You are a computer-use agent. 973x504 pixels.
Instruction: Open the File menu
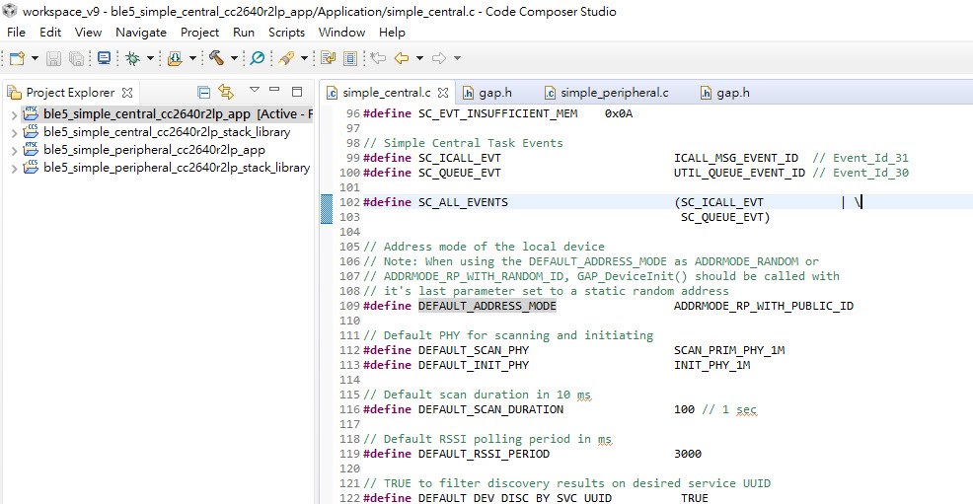tap(16, 33)
